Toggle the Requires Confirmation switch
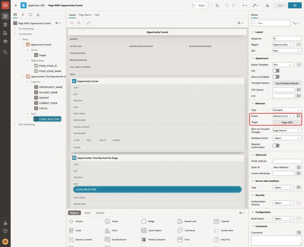This screenshot has width=304, height=247. tap(276, 145)
